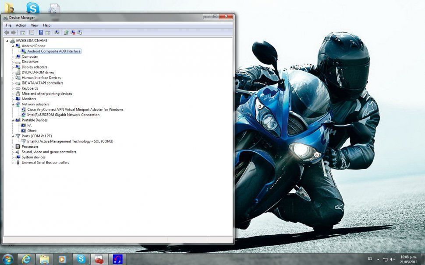This screenshot has width=425, height=265.
Task: Toggle the Show/Hide Console Tree toolbar button
Action: 23,32
